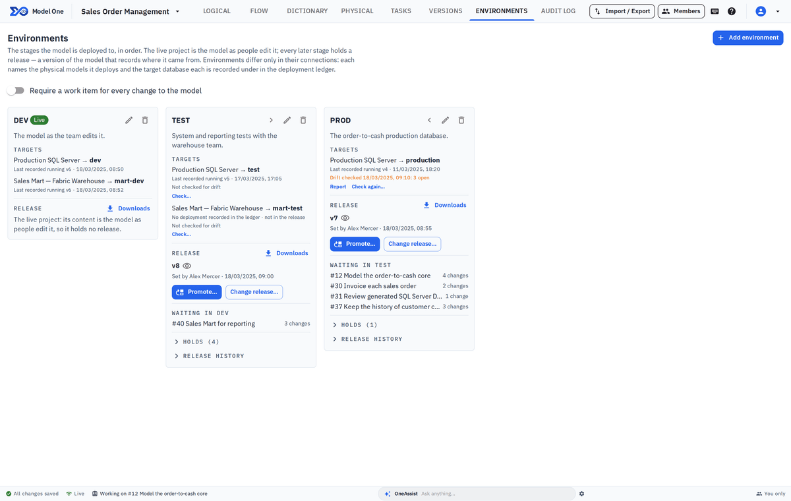Click Change release in the PROD card

tap(412, 244)
